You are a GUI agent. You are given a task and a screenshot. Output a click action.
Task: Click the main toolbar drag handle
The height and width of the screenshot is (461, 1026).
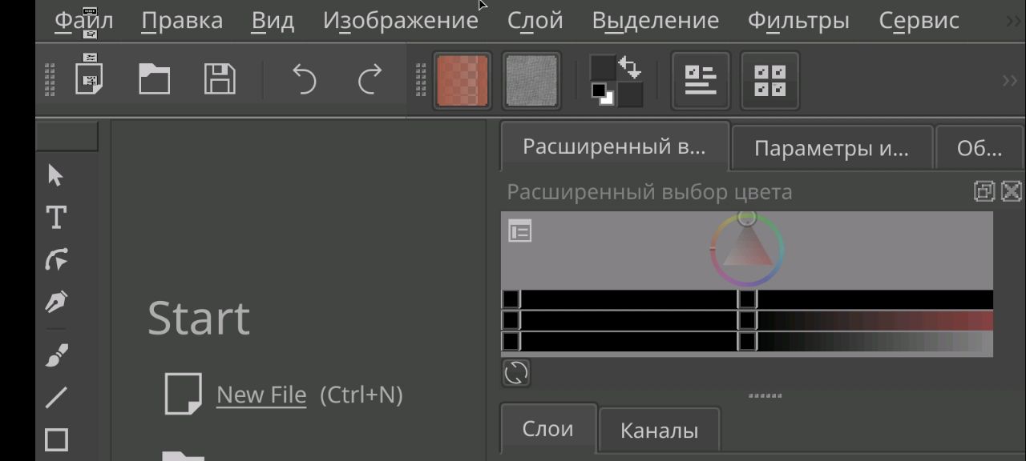50,80
